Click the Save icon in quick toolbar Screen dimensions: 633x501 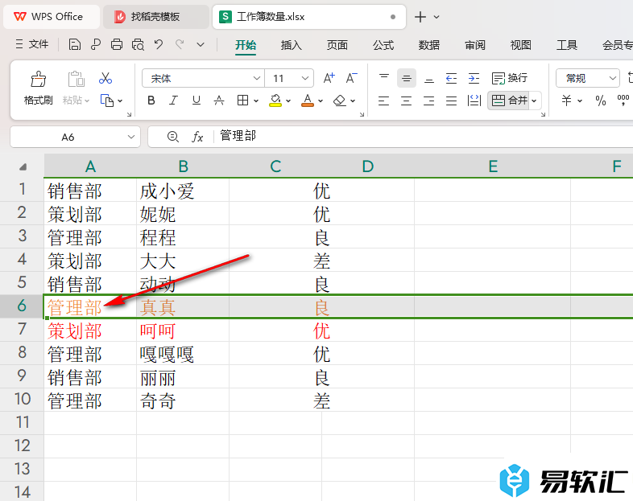tap(75, 44)
